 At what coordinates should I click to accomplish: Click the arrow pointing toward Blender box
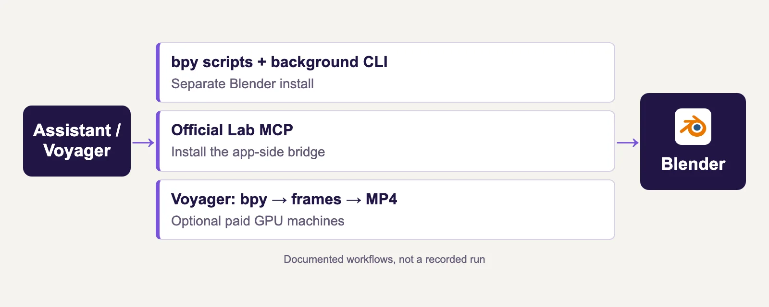[x=628, y=142]
